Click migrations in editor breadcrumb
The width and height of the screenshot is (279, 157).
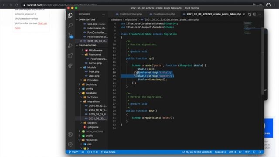[131, 20]
